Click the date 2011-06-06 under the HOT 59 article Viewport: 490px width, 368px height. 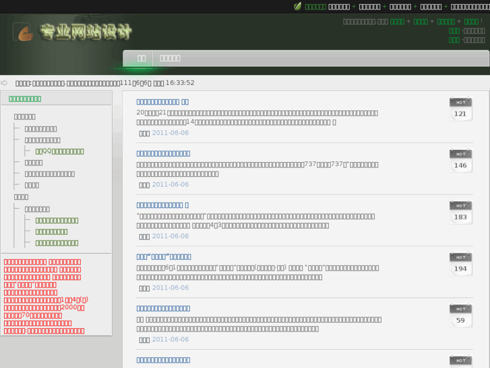171,339
